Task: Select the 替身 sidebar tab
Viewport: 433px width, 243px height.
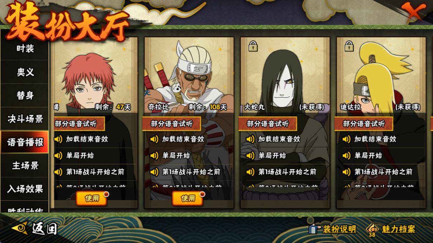Action: click(x=24, y=95)
